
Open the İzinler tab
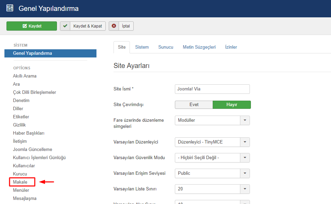pyautogui.click(x=231, y=47)
